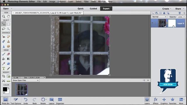Select the Zoom tool
This screenshot has width=187, height=105.
4,16
